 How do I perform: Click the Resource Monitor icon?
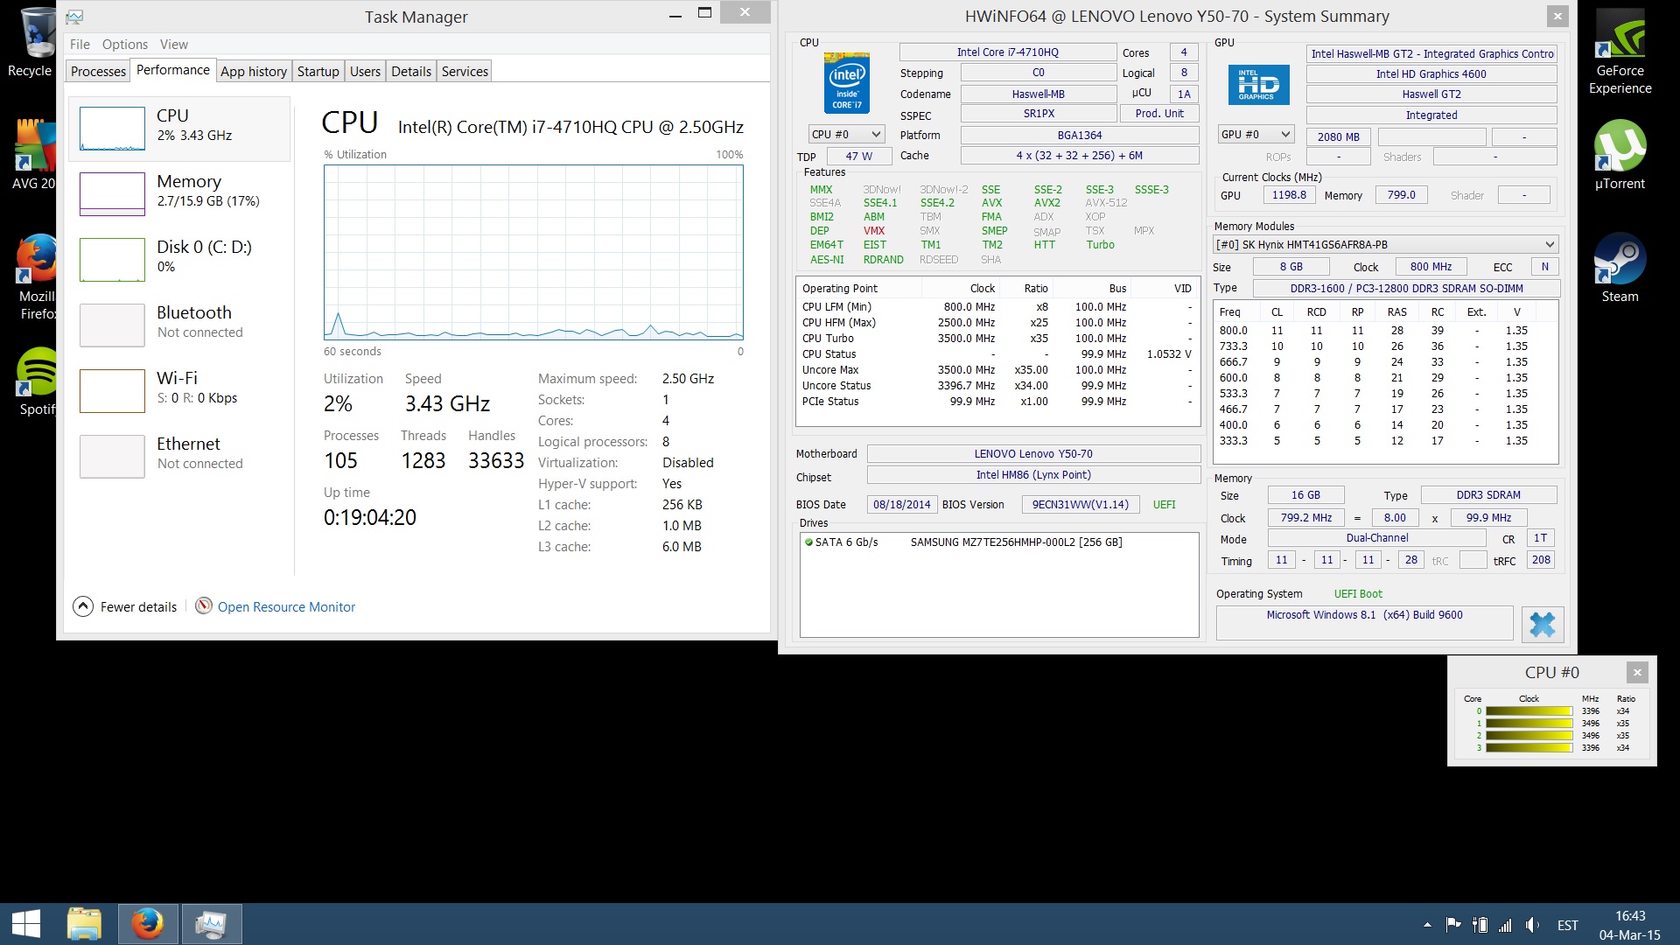pyautogui.click(x=203, y=605)
